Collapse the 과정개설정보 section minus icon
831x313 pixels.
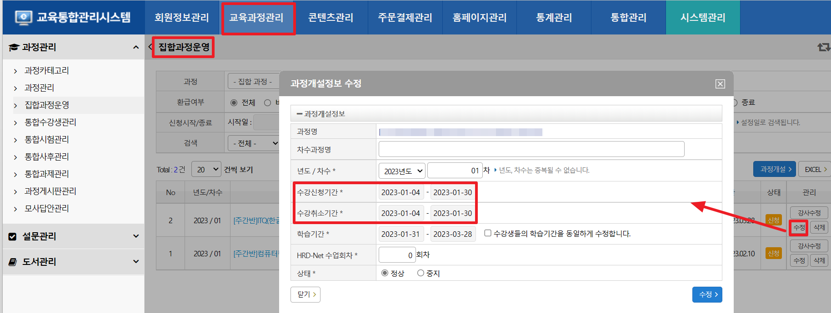click(299, 114)
